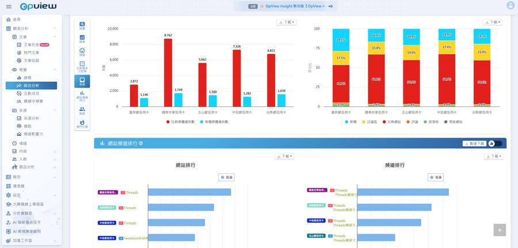Open 下載 dropdown above grouped bar chart
This screenshot has height=248, width=518.
287,22
